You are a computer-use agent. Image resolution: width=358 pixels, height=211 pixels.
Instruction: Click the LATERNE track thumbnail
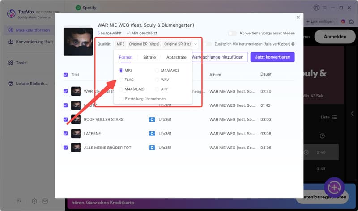(x=76, y=134)
